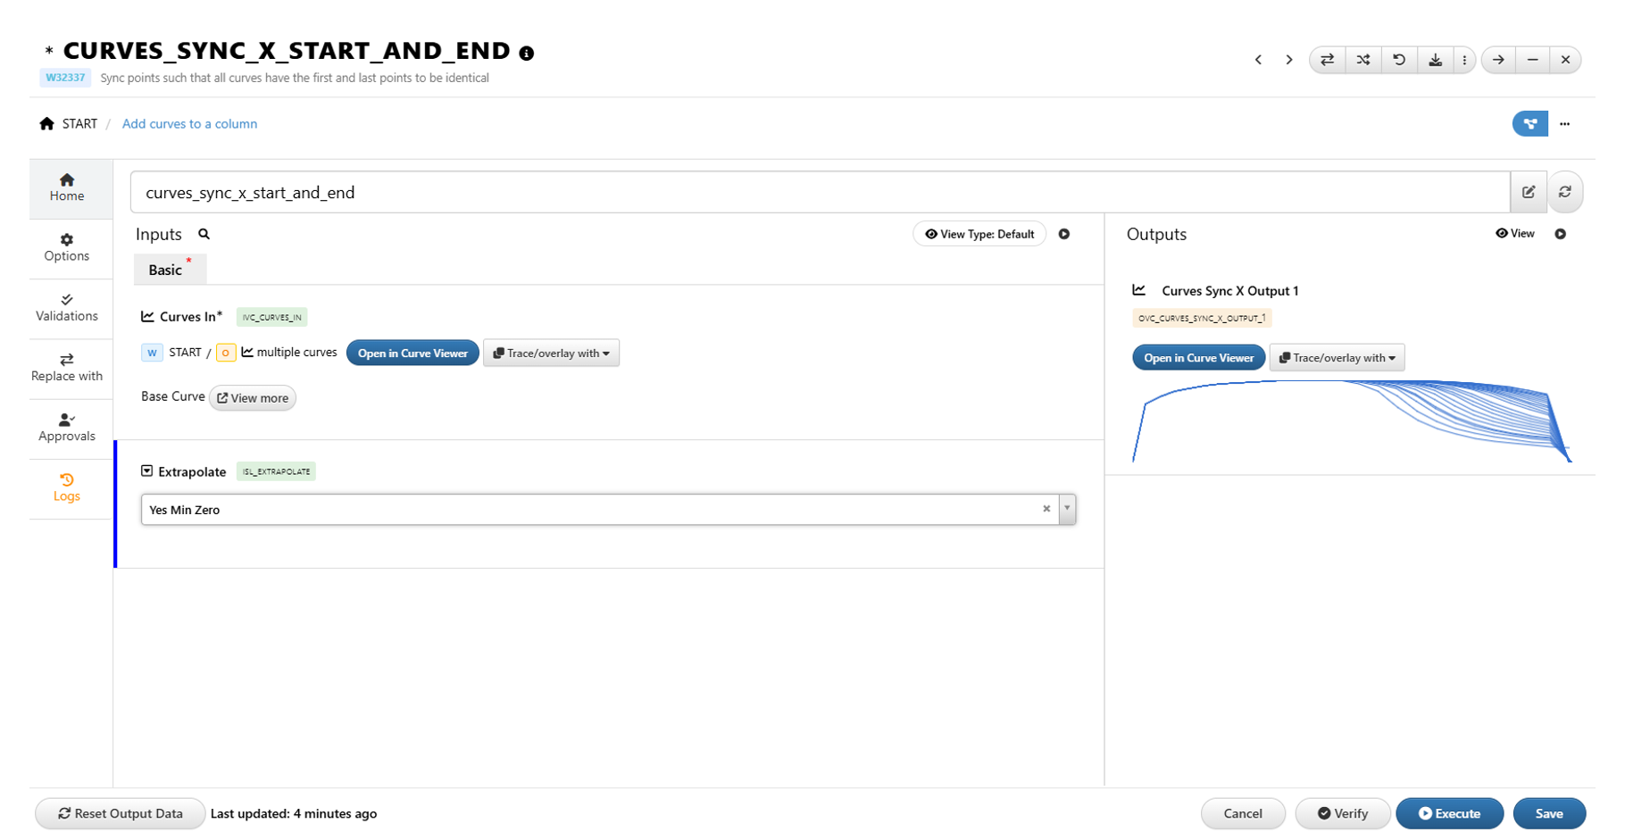Image resolution: width=1625 pixels, height=832 pixels.
Task: Open the Options sidebar tab
Action: pos(67,247)
